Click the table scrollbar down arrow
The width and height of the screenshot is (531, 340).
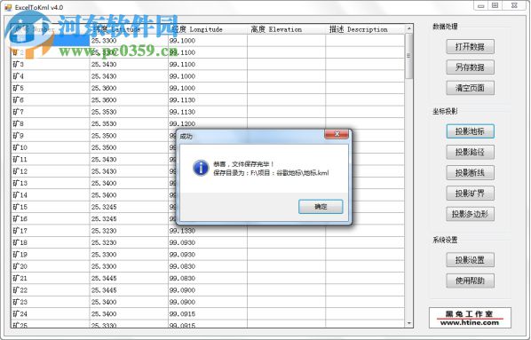[408, 323]
